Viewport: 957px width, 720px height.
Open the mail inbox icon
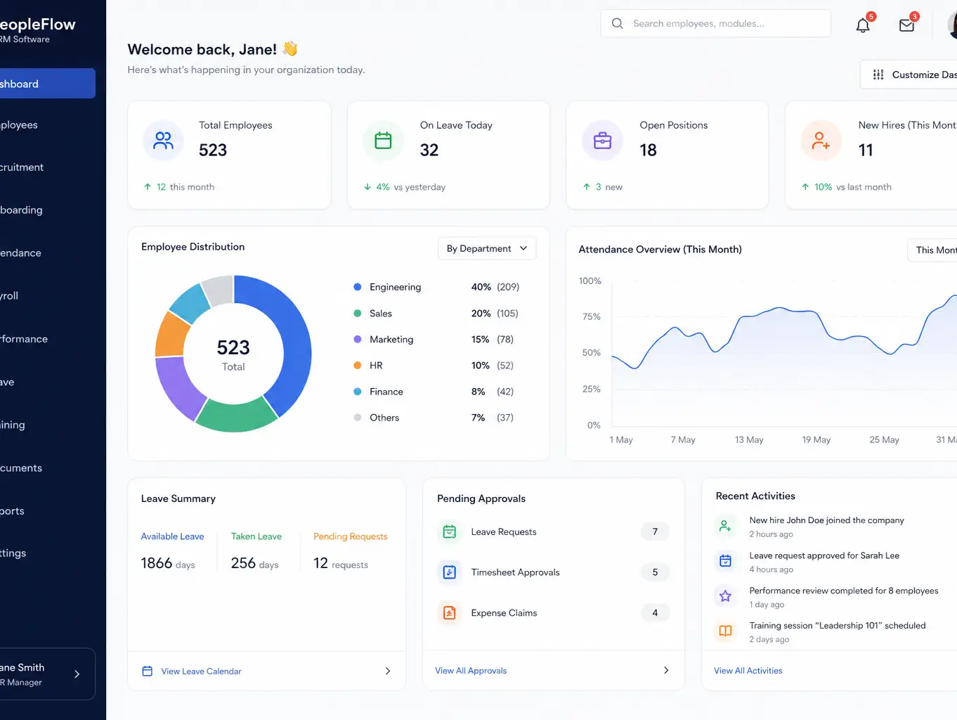point(907,25)
